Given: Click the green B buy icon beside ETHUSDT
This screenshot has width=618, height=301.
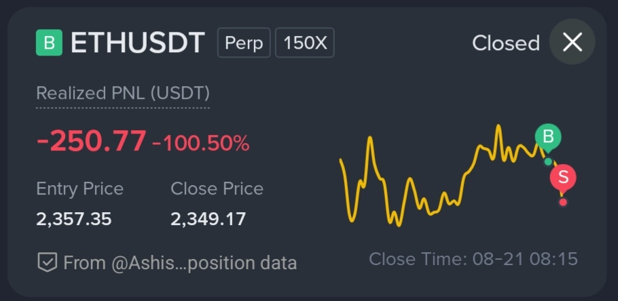Looking at the screenshot, I should (x=50, y=43).
